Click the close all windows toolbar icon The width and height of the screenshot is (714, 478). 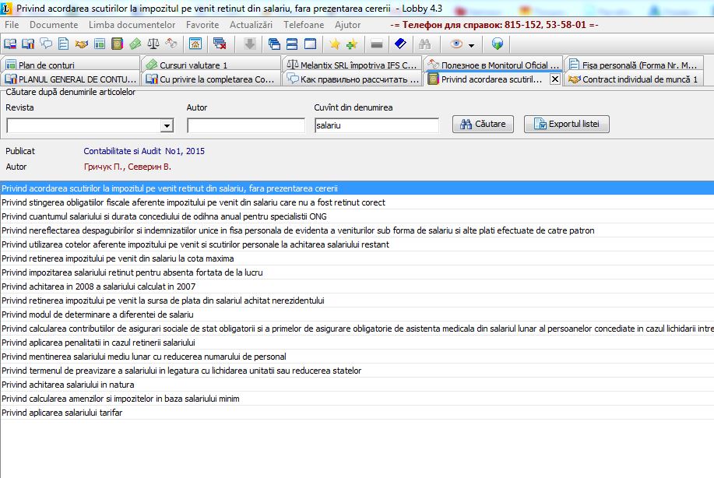[x=220, y=44]
